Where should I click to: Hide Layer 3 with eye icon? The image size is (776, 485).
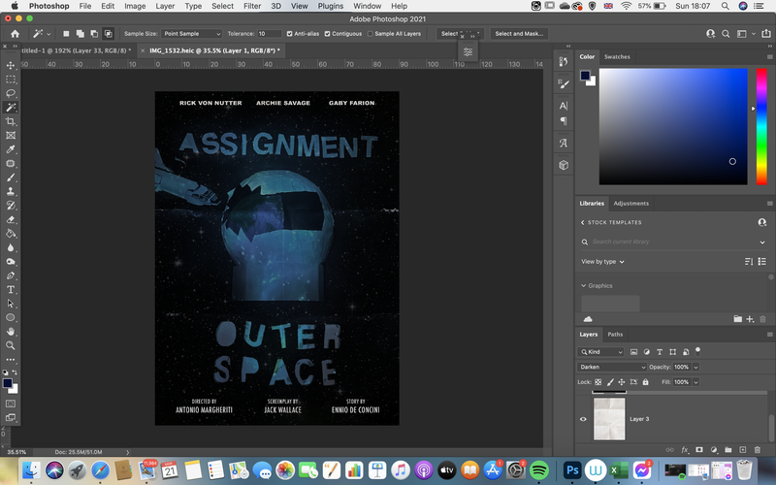point(583,419)
